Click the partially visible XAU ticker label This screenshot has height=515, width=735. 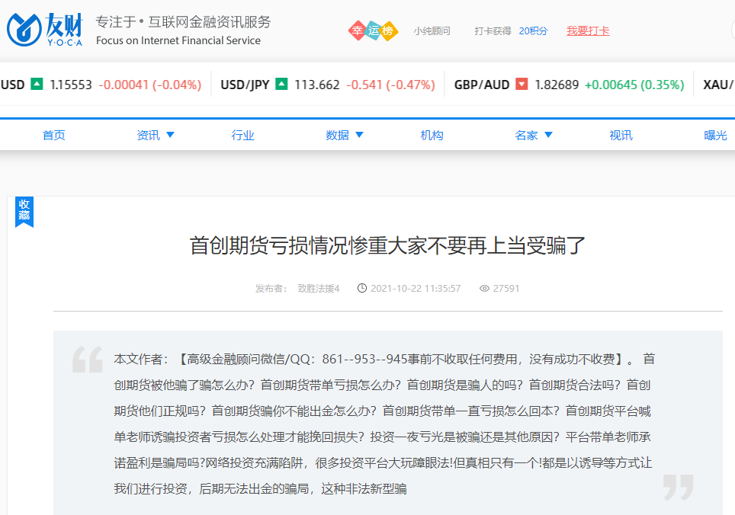(717, 85)
